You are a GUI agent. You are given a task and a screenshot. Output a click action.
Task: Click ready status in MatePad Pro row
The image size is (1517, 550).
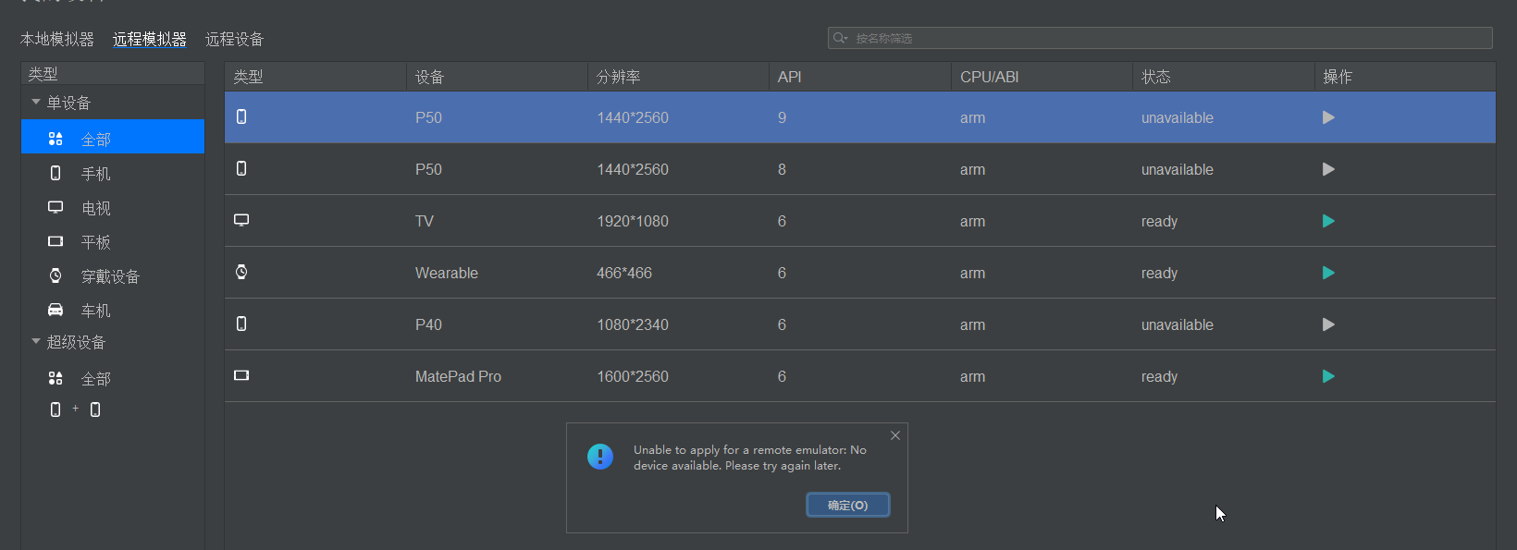[x=1159, y=376]
